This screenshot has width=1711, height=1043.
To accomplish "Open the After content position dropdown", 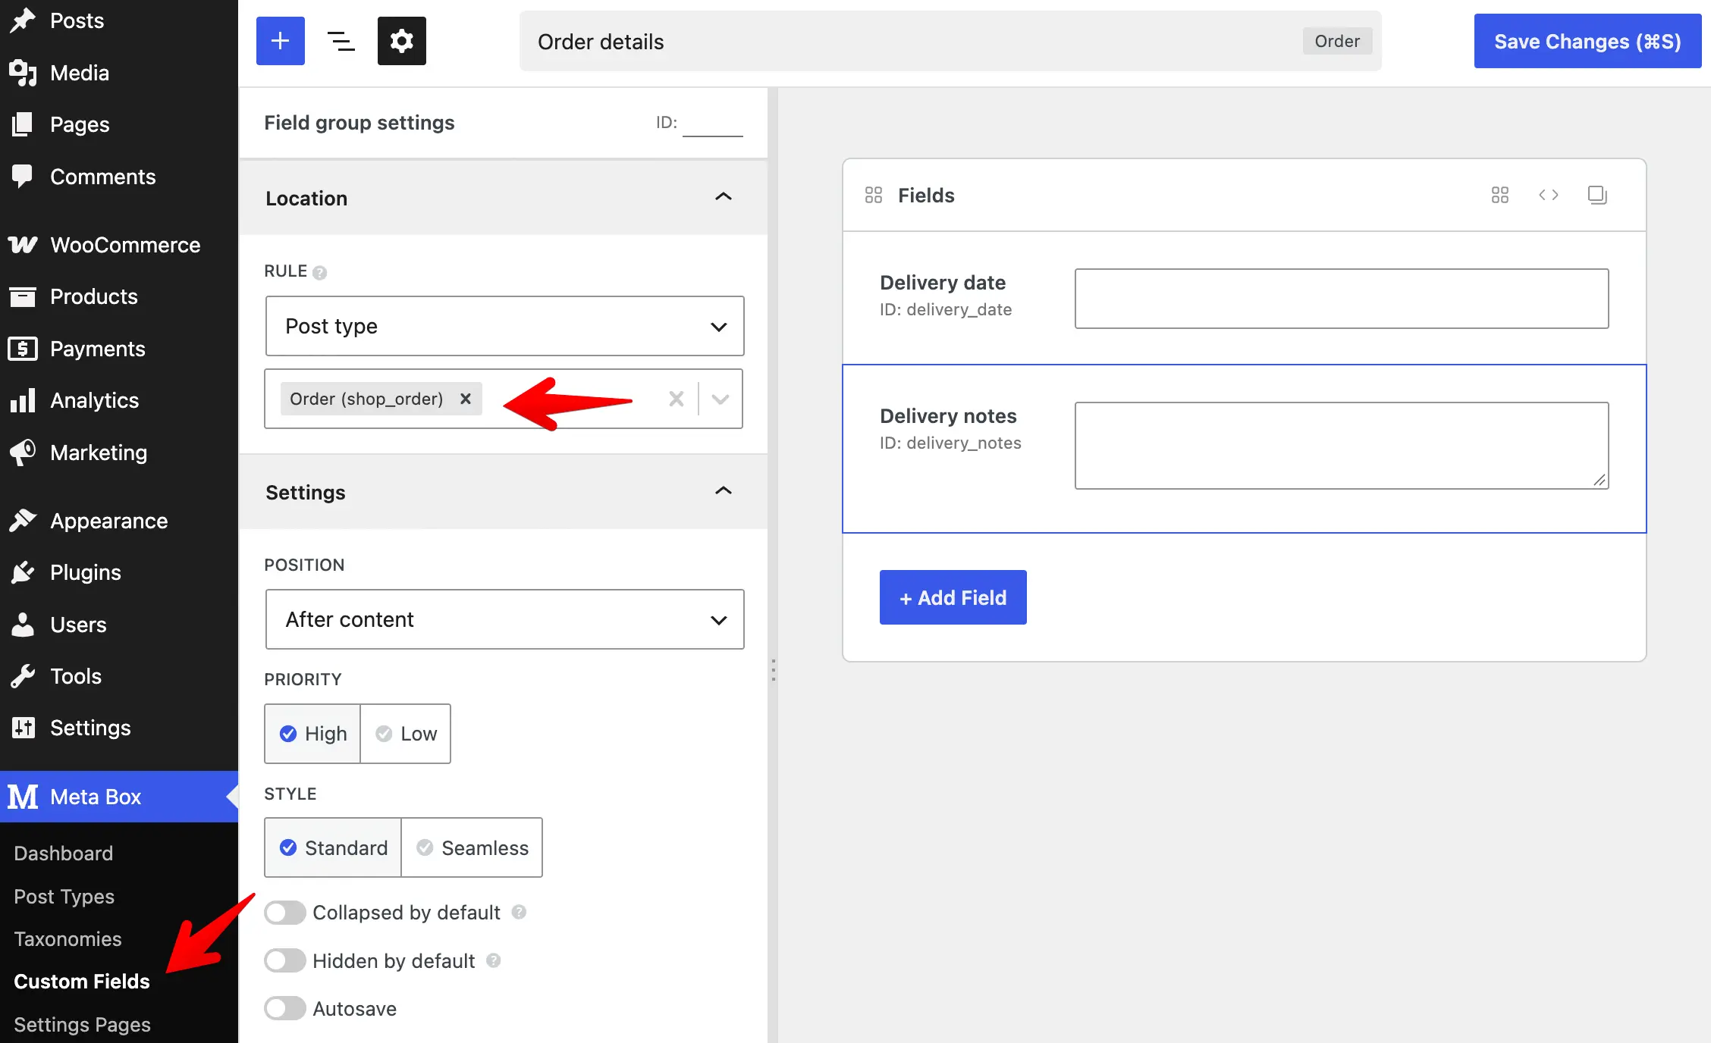I will (504, 619).
